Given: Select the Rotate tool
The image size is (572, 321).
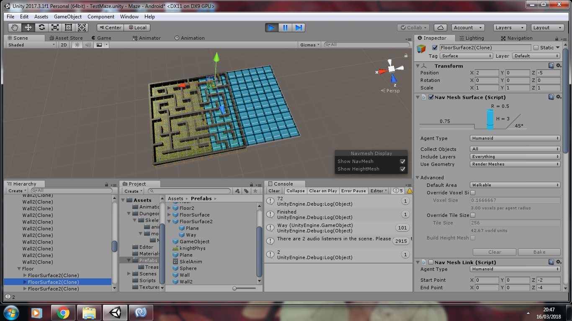Looking at the screenshot, I should (42, 28).
